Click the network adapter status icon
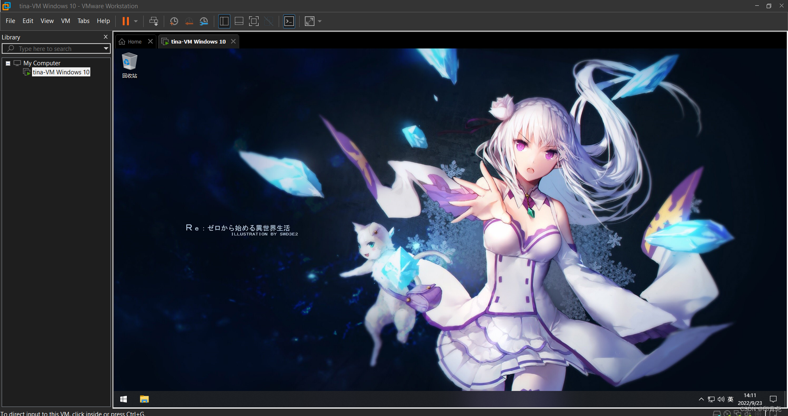This screenshot has height=416, width=788. pos(738,413)
